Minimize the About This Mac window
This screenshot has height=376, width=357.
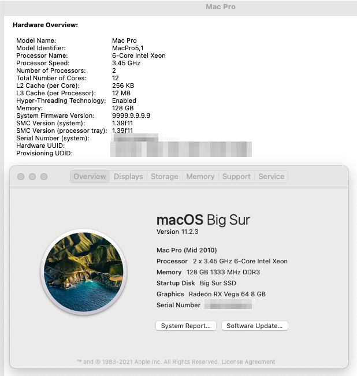pos(32,177)
